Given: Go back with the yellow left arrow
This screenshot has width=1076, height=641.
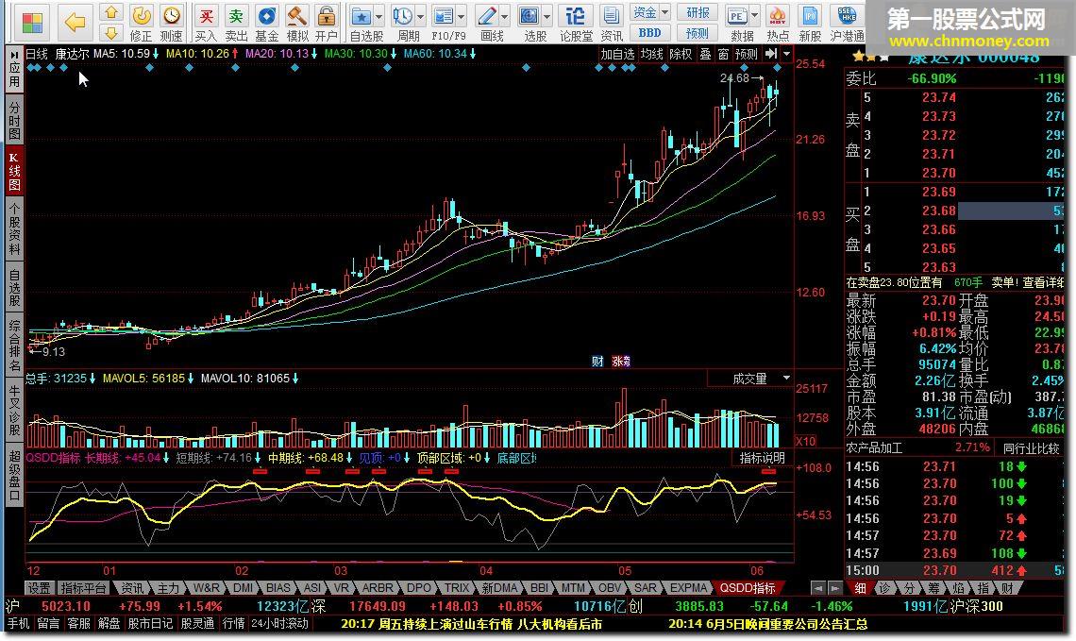Looking at the screenshot, I should [x=75, y=22].
